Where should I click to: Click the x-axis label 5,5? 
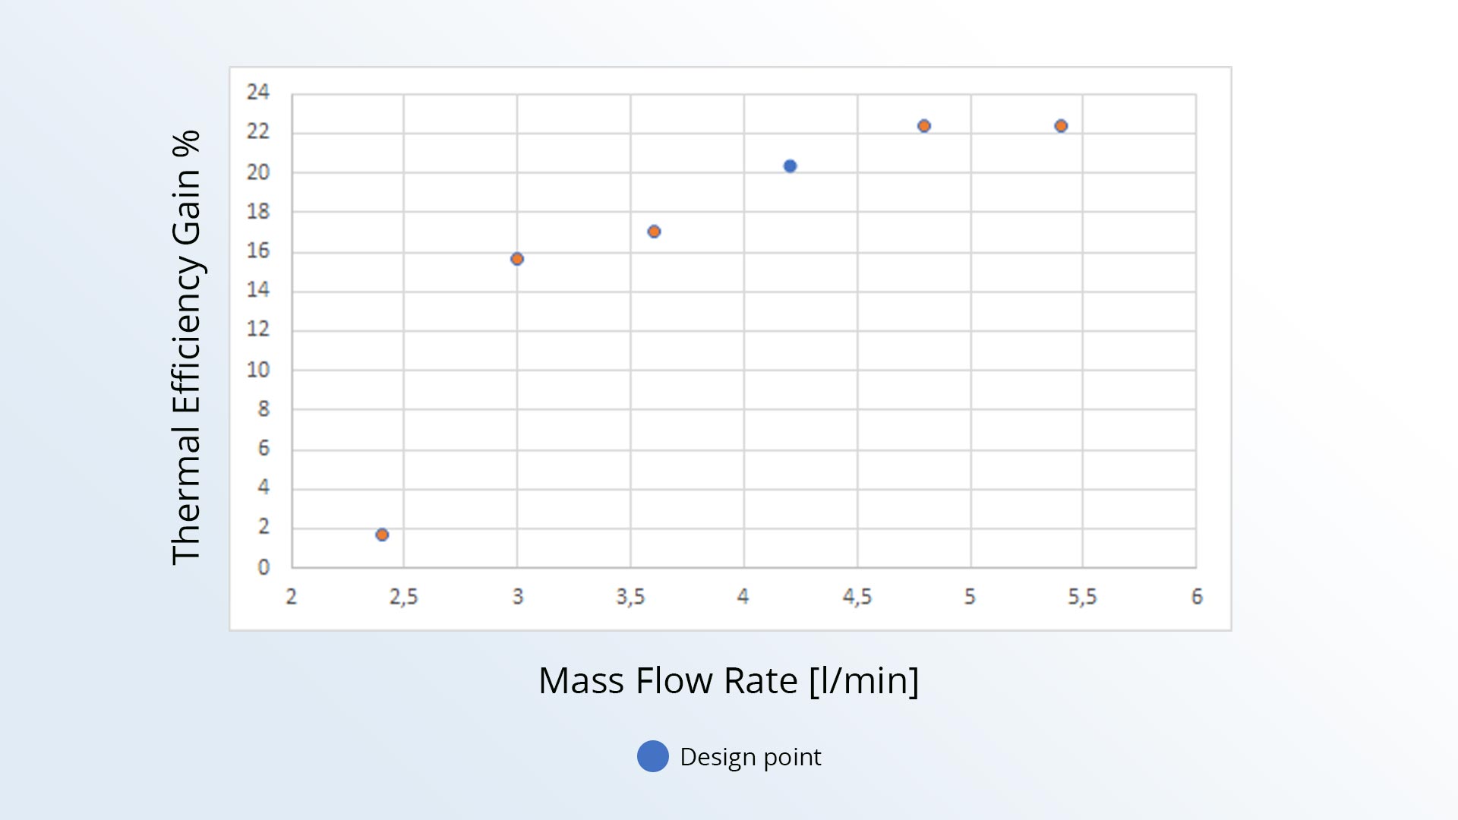1083,597
